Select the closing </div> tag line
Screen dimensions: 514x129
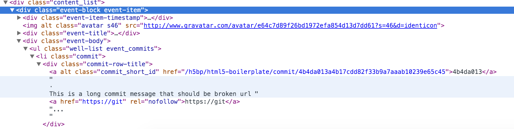coord(53,124)
